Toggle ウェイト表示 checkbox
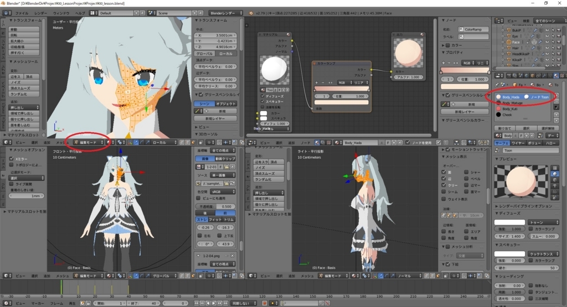The width and height of the screenshot is (567, 307). [444, 199]
